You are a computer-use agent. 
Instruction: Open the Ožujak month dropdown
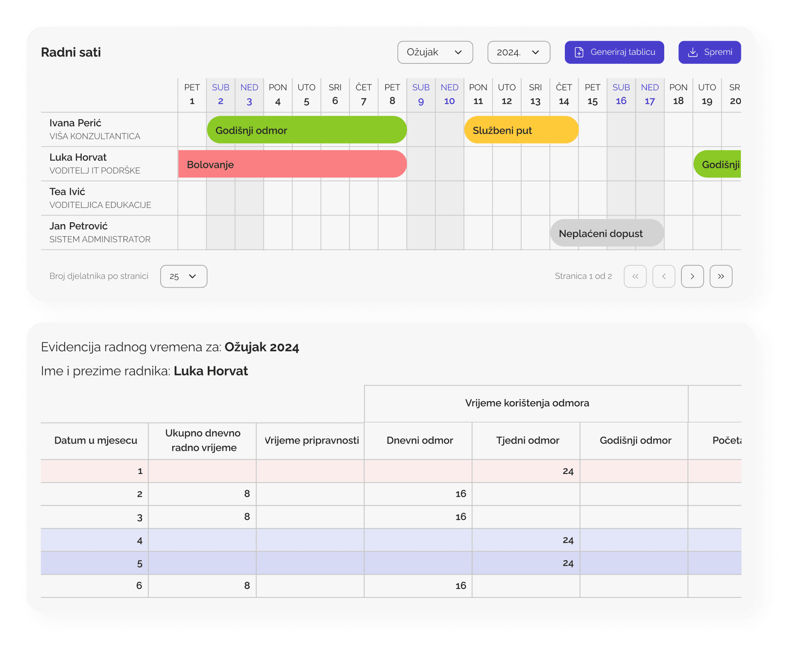435,52
